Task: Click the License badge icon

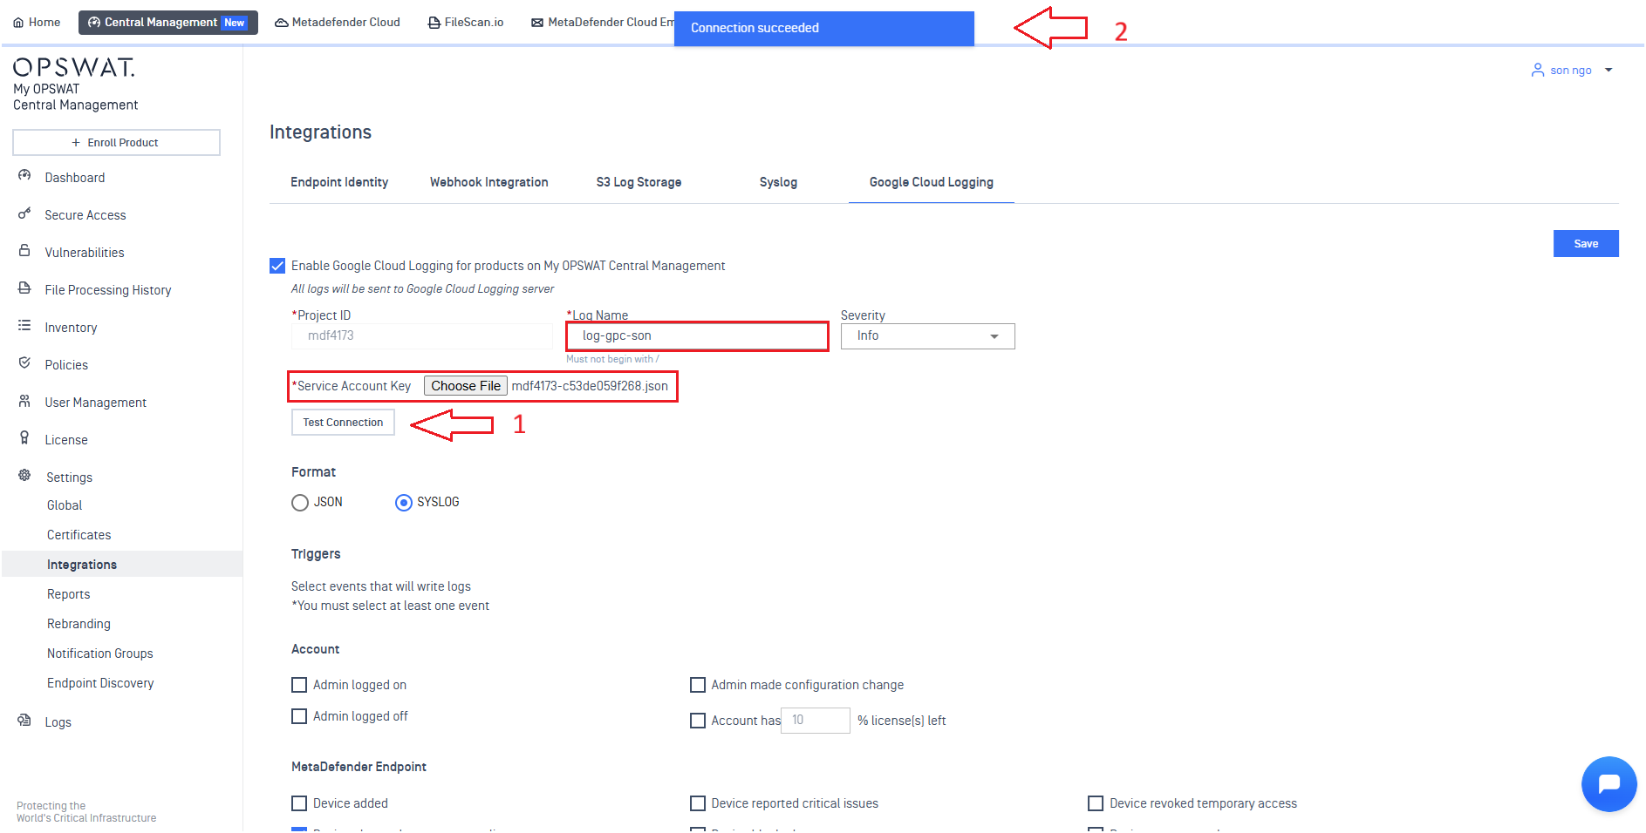Action: click(x=24, y=438)
